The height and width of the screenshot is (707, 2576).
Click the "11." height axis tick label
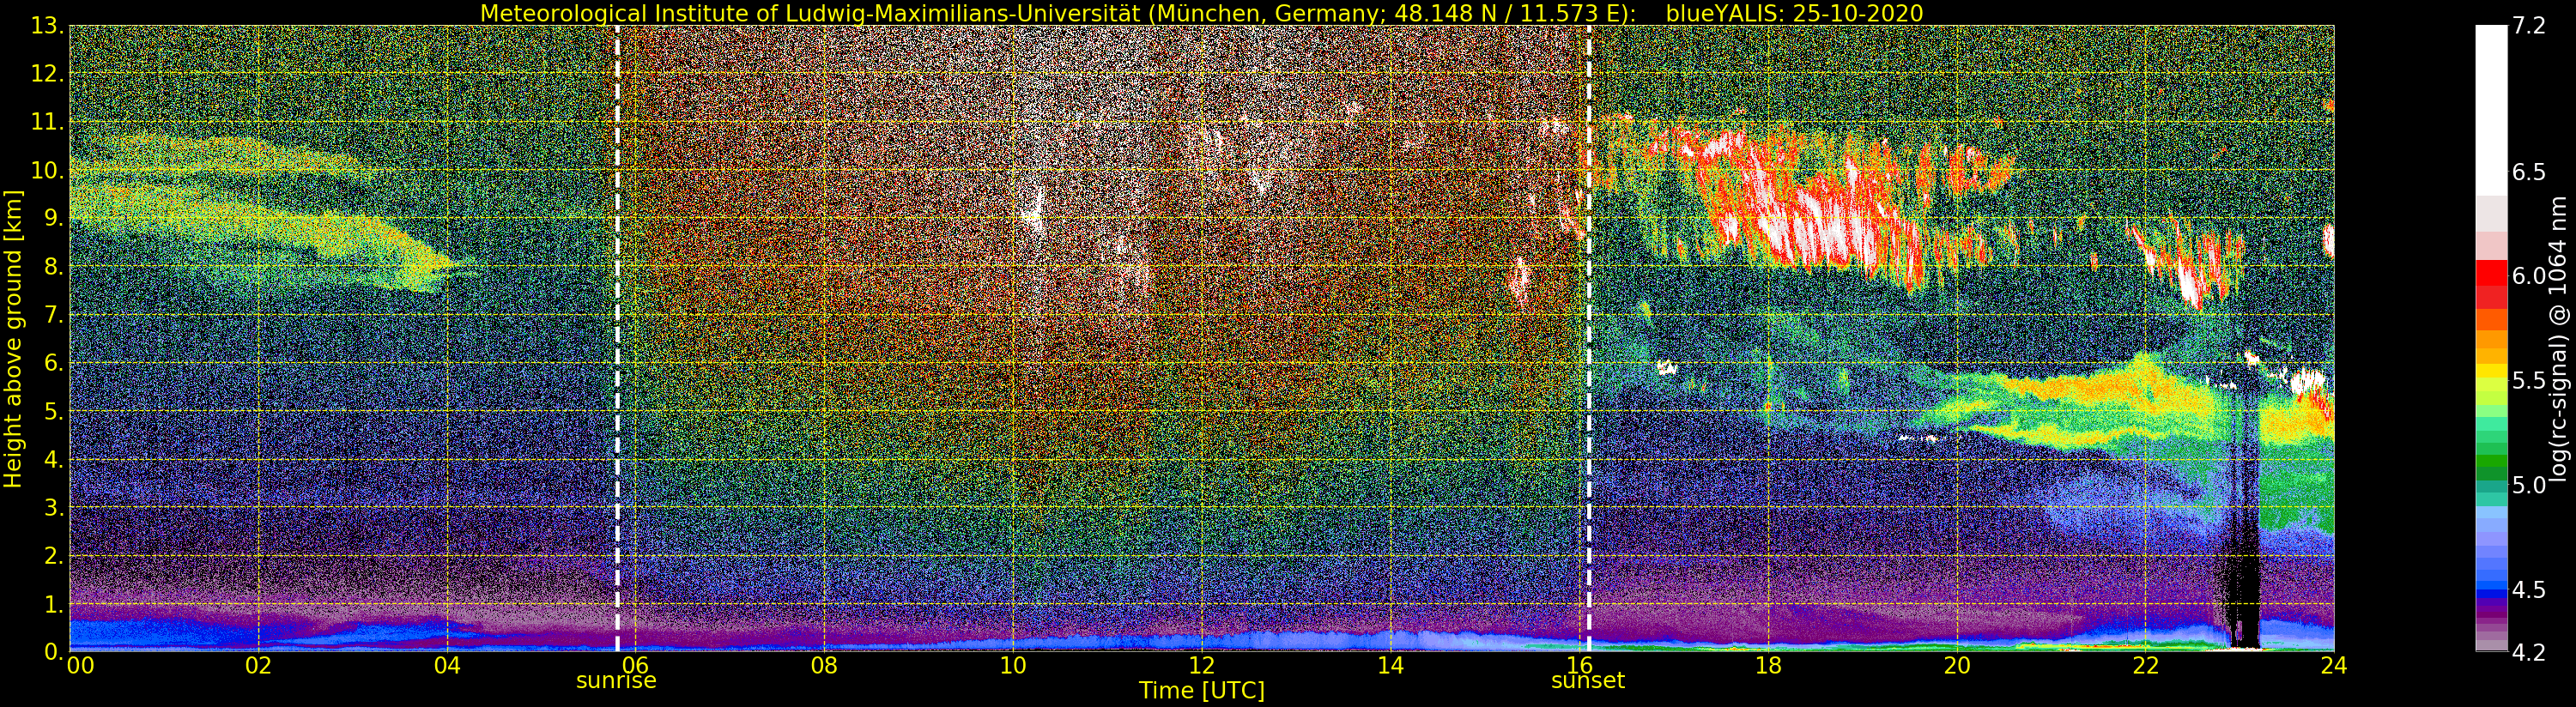pyautogui.click(x=47, y=123)
